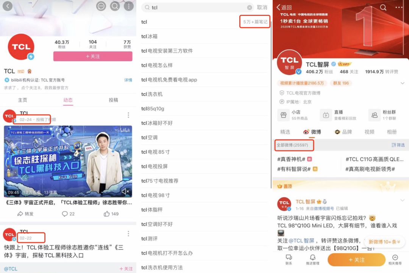Tap the small +关注 link at bottom
This screenshot has height=273, width=409.
pyautogui.click(x=126, y=269)
